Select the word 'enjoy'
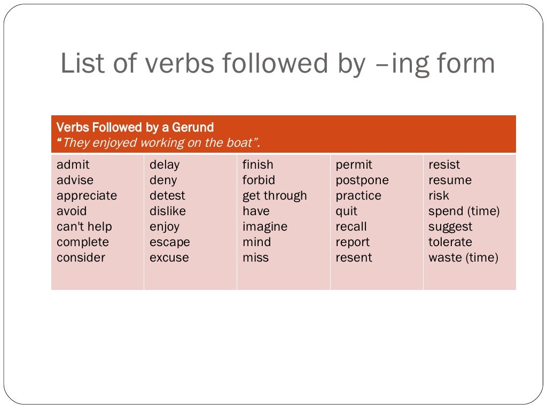 165,227
